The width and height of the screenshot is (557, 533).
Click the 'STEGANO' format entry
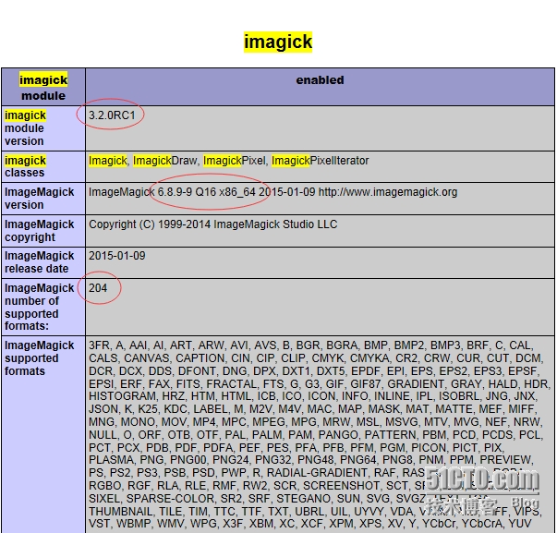(303, 499)
